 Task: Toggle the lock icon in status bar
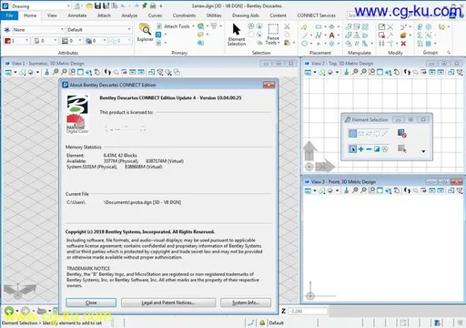(262, 323)
